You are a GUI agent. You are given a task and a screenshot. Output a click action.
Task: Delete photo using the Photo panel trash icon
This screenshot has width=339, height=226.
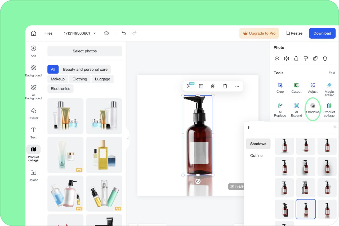click(325, 58)
